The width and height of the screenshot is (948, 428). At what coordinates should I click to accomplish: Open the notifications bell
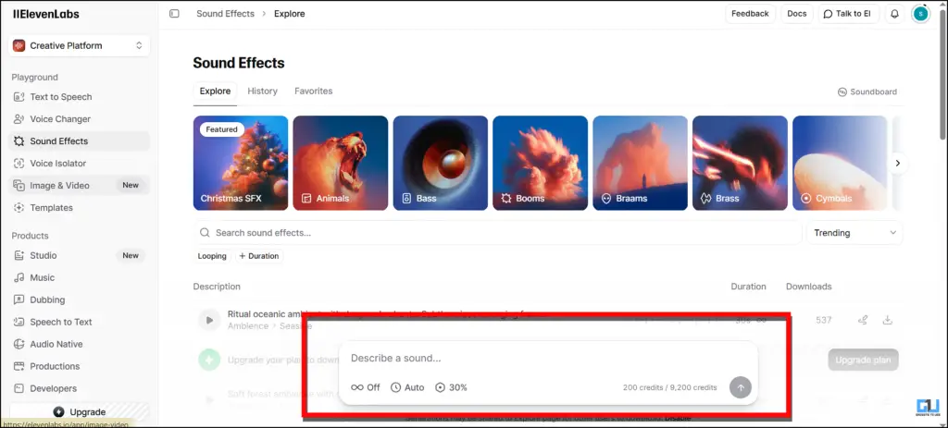coord(894,14)
